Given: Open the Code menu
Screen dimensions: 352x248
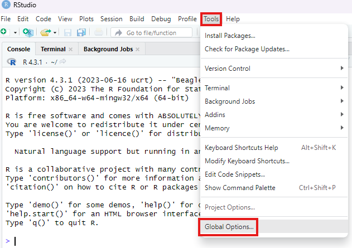Looking at the screenshot, I should pos(44,19).
